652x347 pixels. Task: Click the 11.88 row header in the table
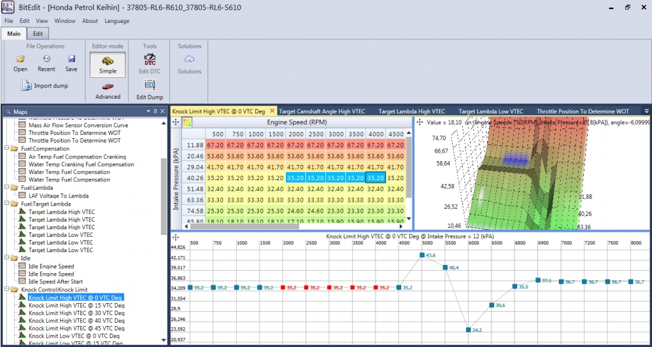194,145
